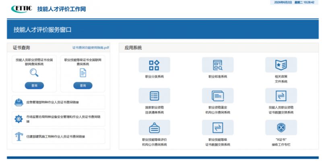Click the 技能人才评价工作网 site title

62,9
